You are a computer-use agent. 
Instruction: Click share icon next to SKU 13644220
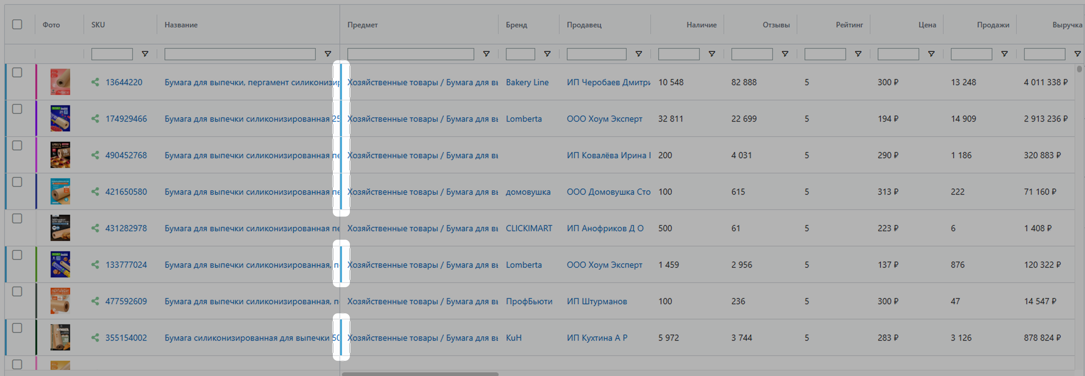(x=95, y=82)
